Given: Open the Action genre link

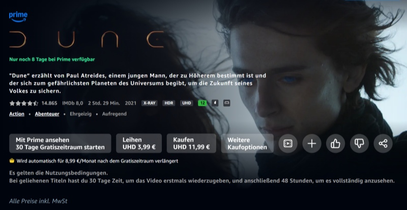Looking at the screenshot, I should point(17,114).
